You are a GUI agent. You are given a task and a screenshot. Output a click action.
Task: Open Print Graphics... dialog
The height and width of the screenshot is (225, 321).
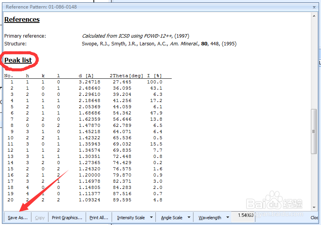[x=67, y=218]
